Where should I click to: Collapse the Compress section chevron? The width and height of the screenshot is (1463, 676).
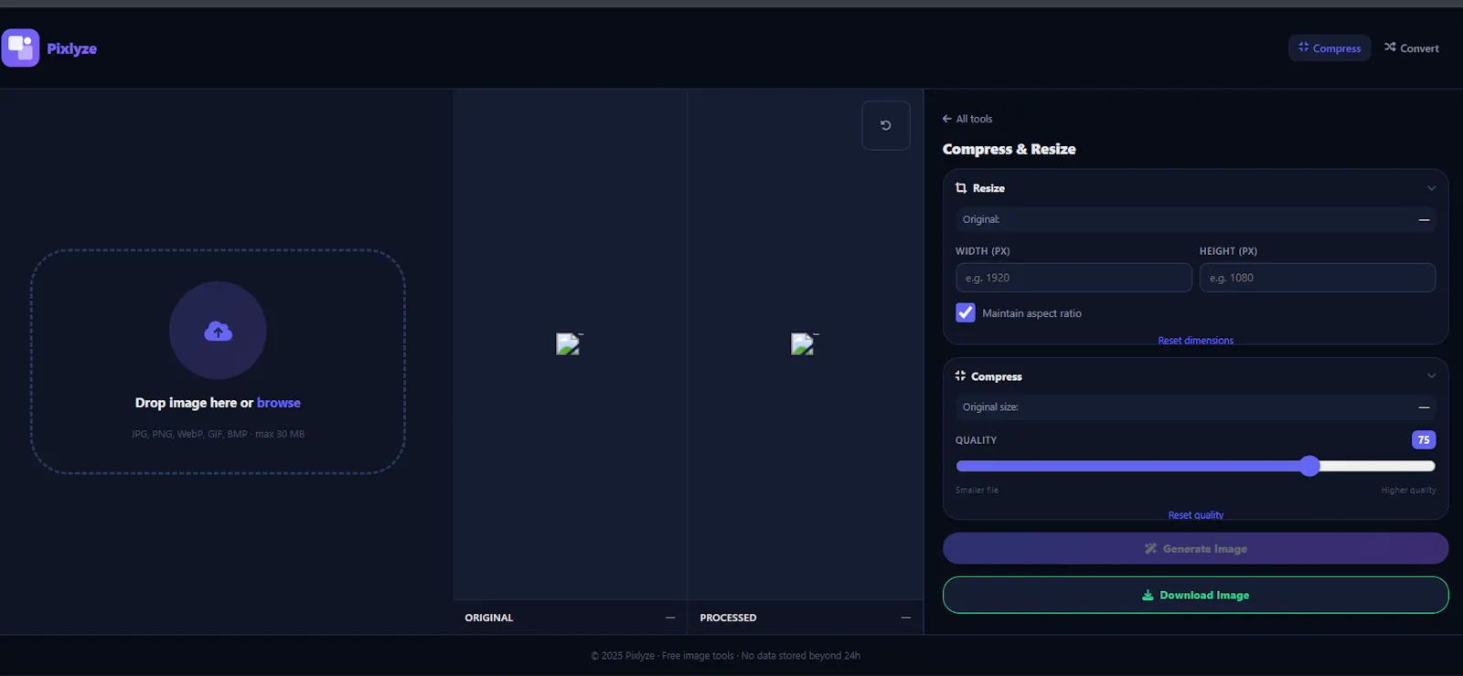(x=1432, y=376)
